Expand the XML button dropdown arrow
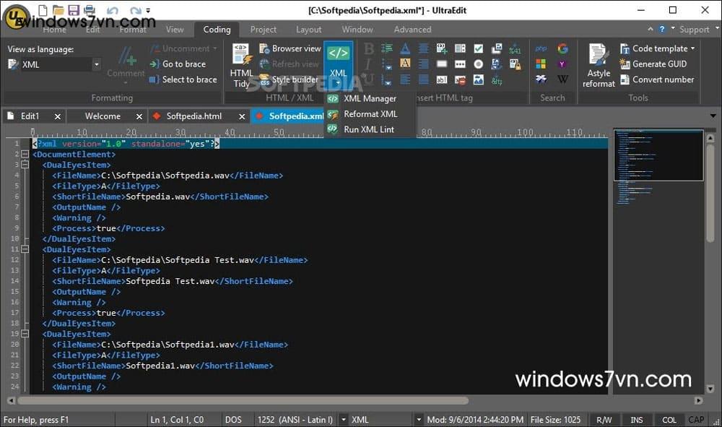 (x=338, y=83)
